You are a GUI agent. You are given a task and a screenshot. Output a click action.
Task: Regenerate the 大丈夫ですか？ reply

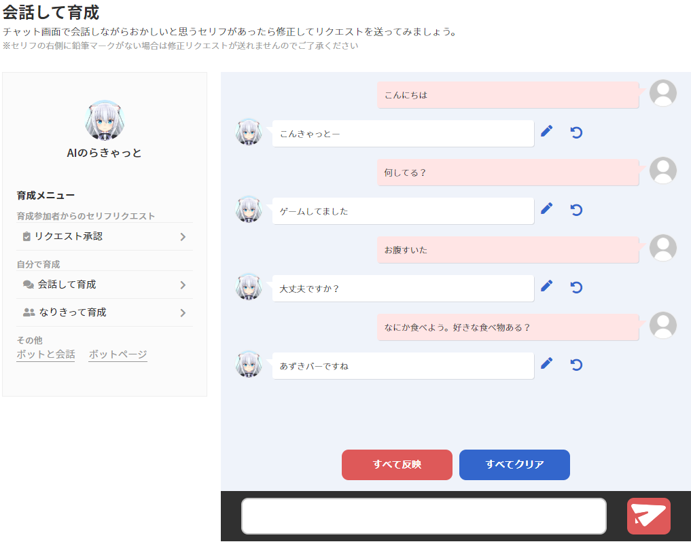[576, 288]
